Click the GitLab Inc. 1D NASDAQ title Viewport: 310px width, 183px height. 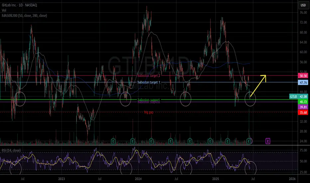coord(19,5)
